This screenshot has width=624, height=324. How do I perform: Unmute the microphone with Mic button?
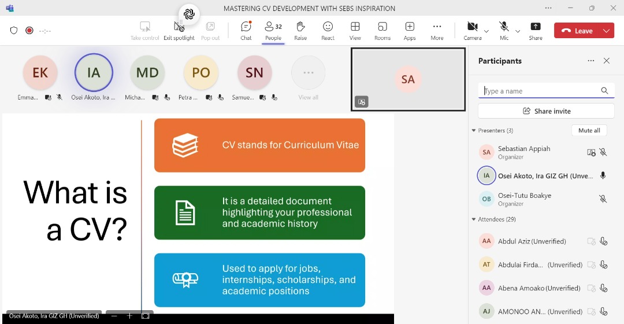[504, 30]
